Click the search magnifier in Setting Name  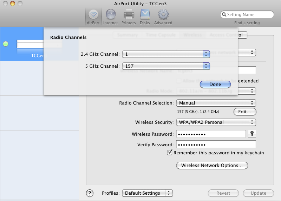(x=224, y=14)
